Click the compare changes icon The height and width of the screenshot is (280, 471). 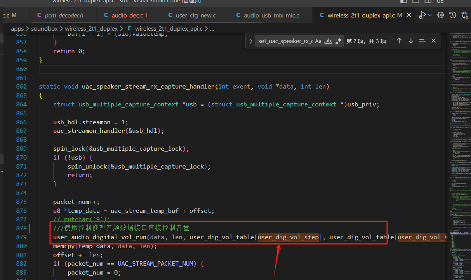tap(465, 15)
